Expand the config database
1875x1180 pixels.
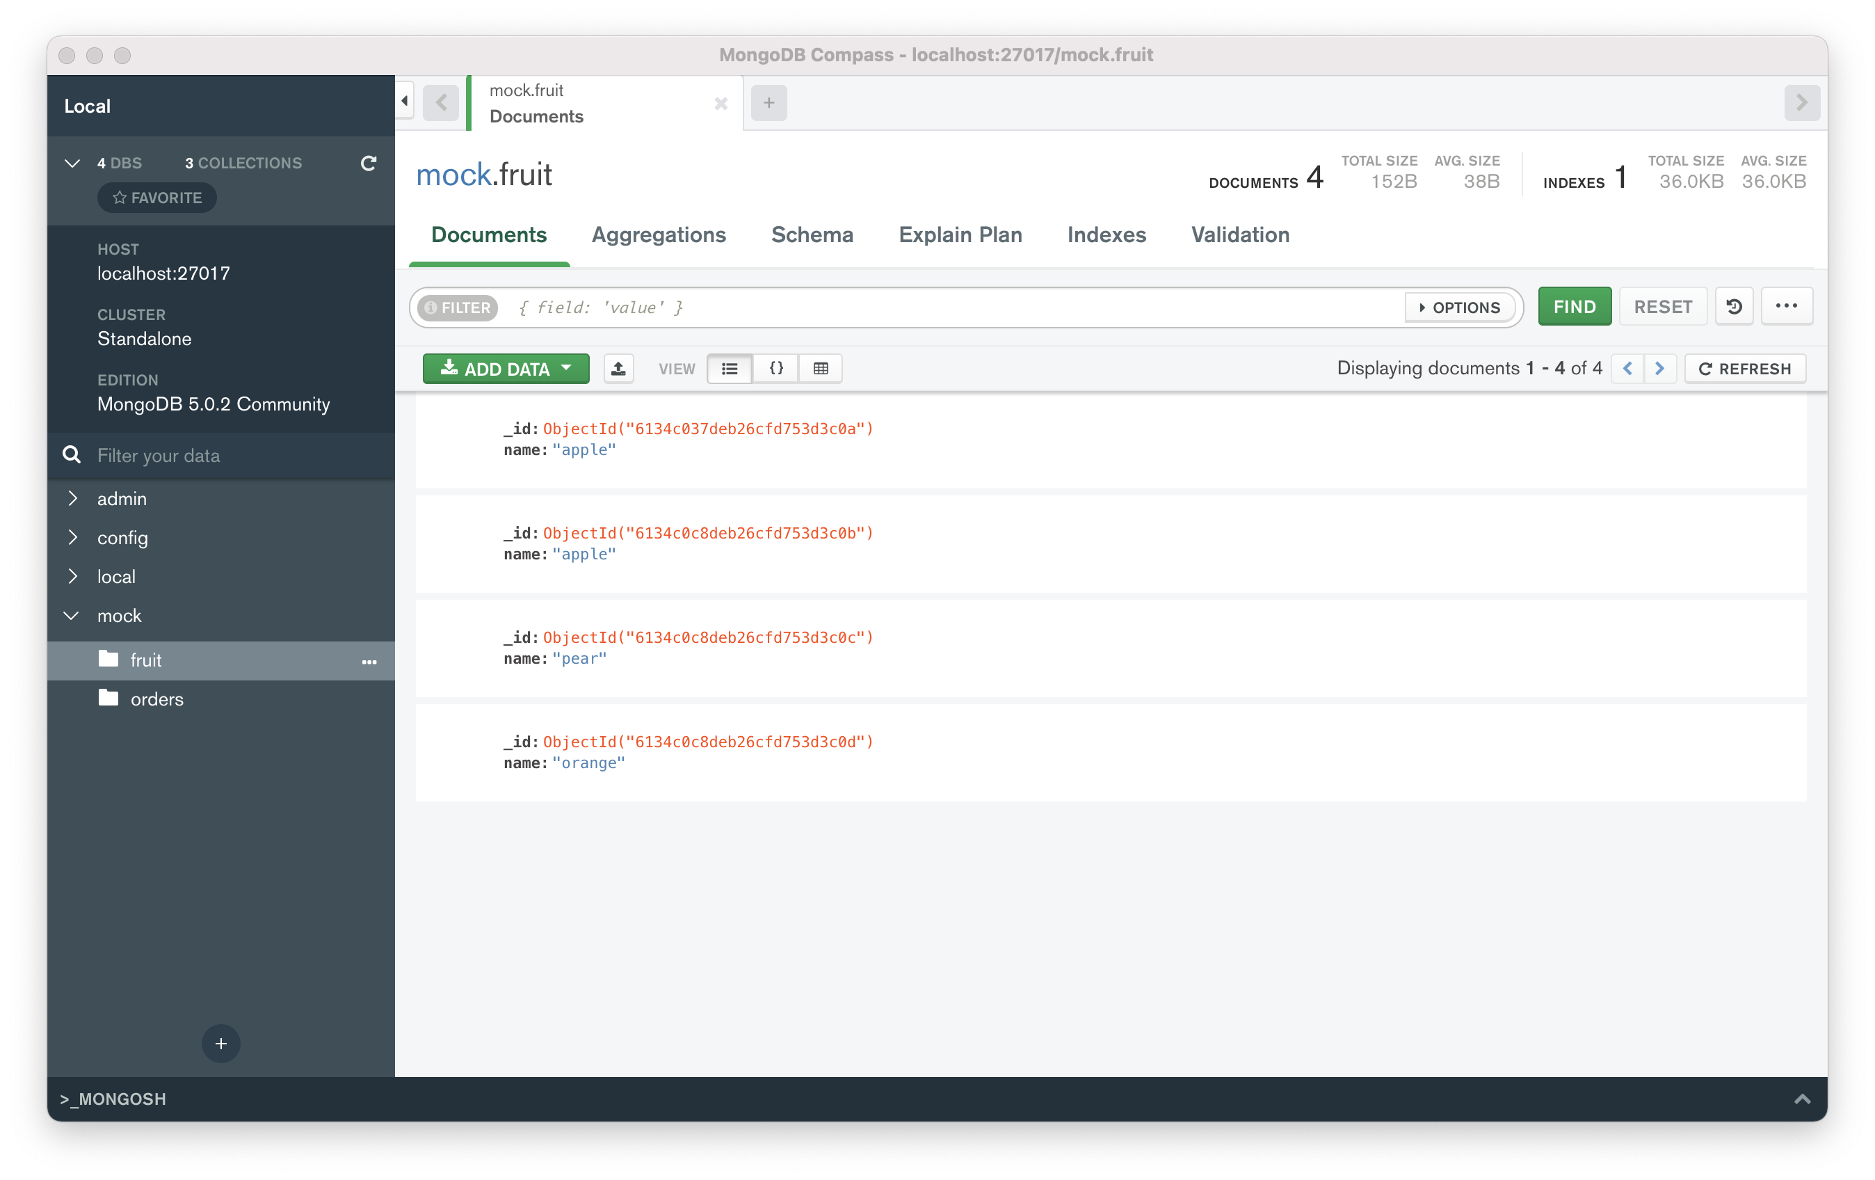(72, 536)
